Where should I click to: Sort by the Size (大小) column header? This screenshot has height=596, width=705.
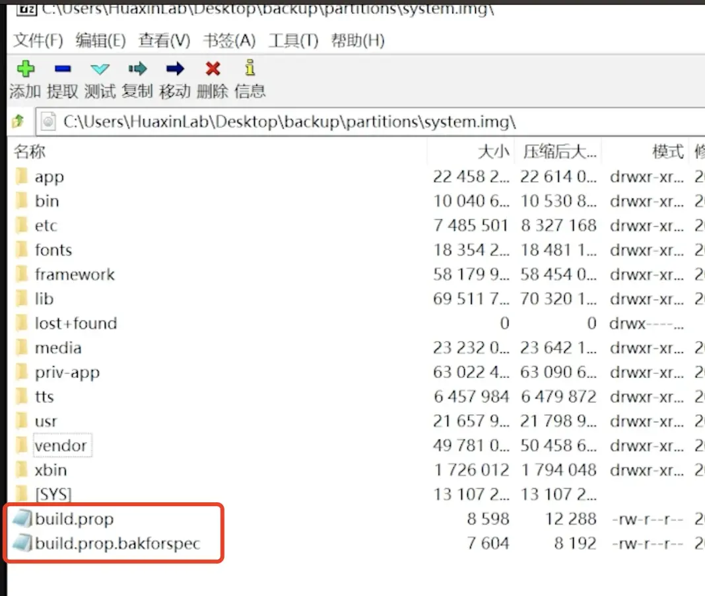point(493,152)
